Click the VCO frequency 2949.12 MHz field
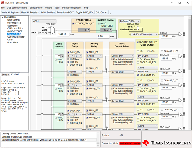 tap(63, 34)
